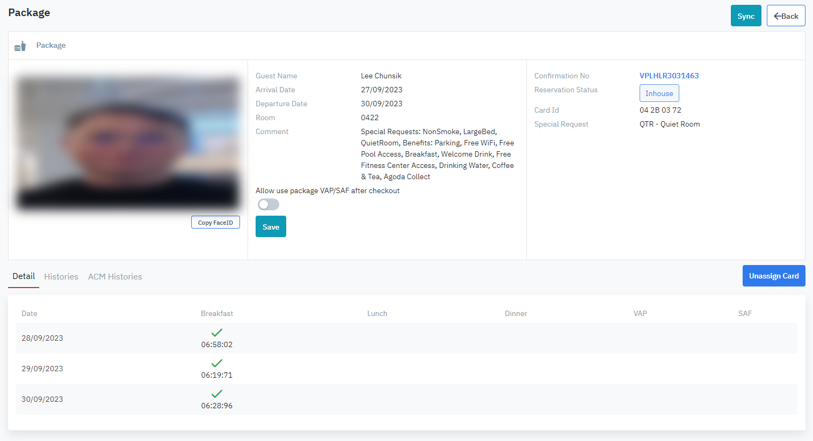Screen dimensions: 813x441
Task: Click the Save button
Action: [271, 227]
